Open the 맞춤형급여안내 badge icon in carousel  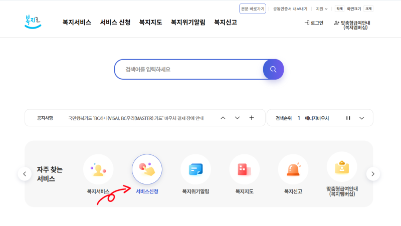click(342, 167)
